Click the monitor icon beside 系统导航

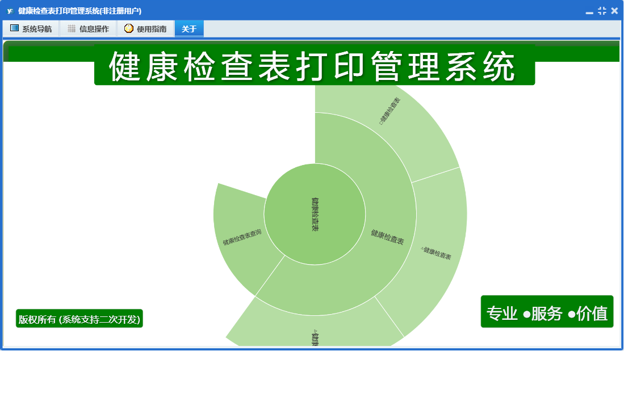click(x=15, y=28)
